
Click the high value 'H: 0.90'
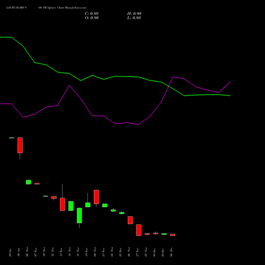click(x=134, y=14)
